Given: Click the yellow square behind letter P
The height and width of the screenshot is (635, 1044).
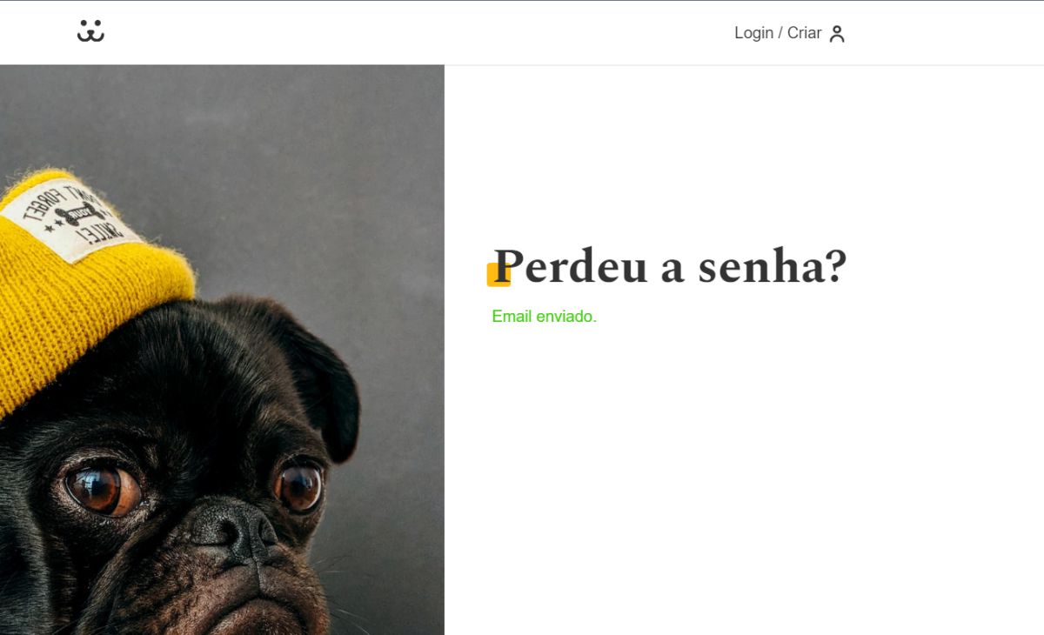Looking at the screenshot, I should (x=499, y=275).
